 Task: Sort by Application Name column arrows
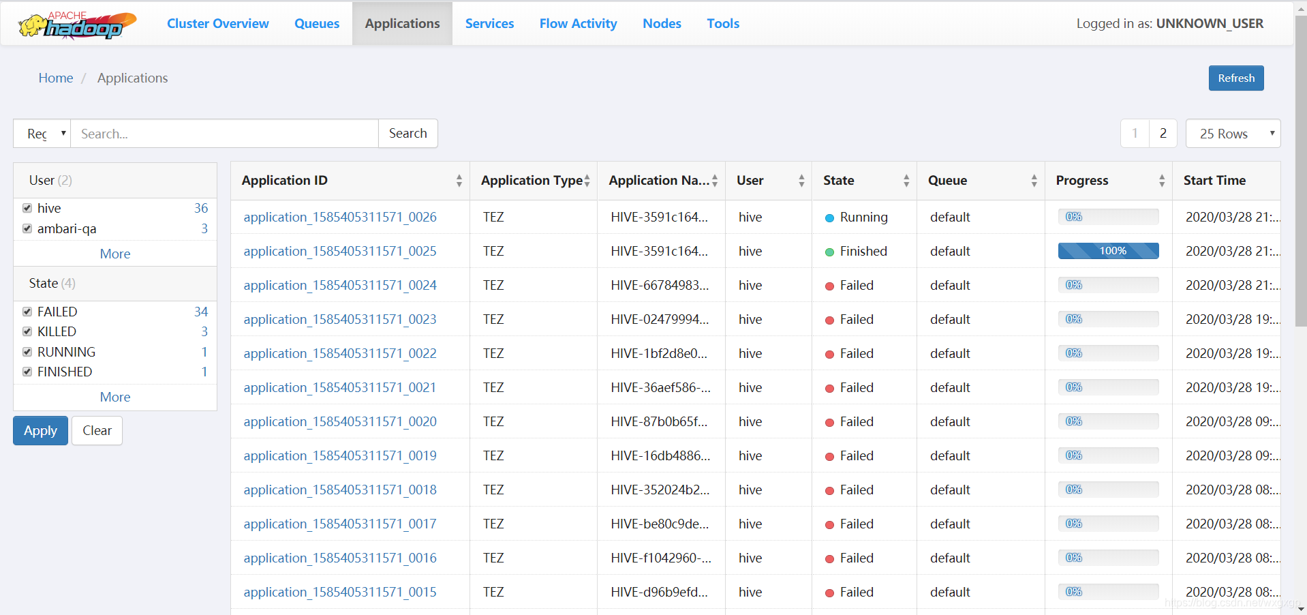[715, 181]
